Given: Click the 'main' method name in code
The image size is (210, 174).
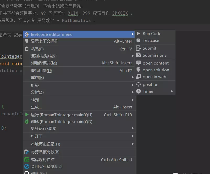Looking at the screenshot, I should tap(17, 63).
